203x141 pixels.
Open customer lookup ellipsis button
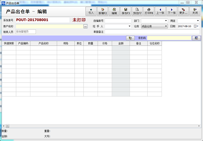[85, 26]
